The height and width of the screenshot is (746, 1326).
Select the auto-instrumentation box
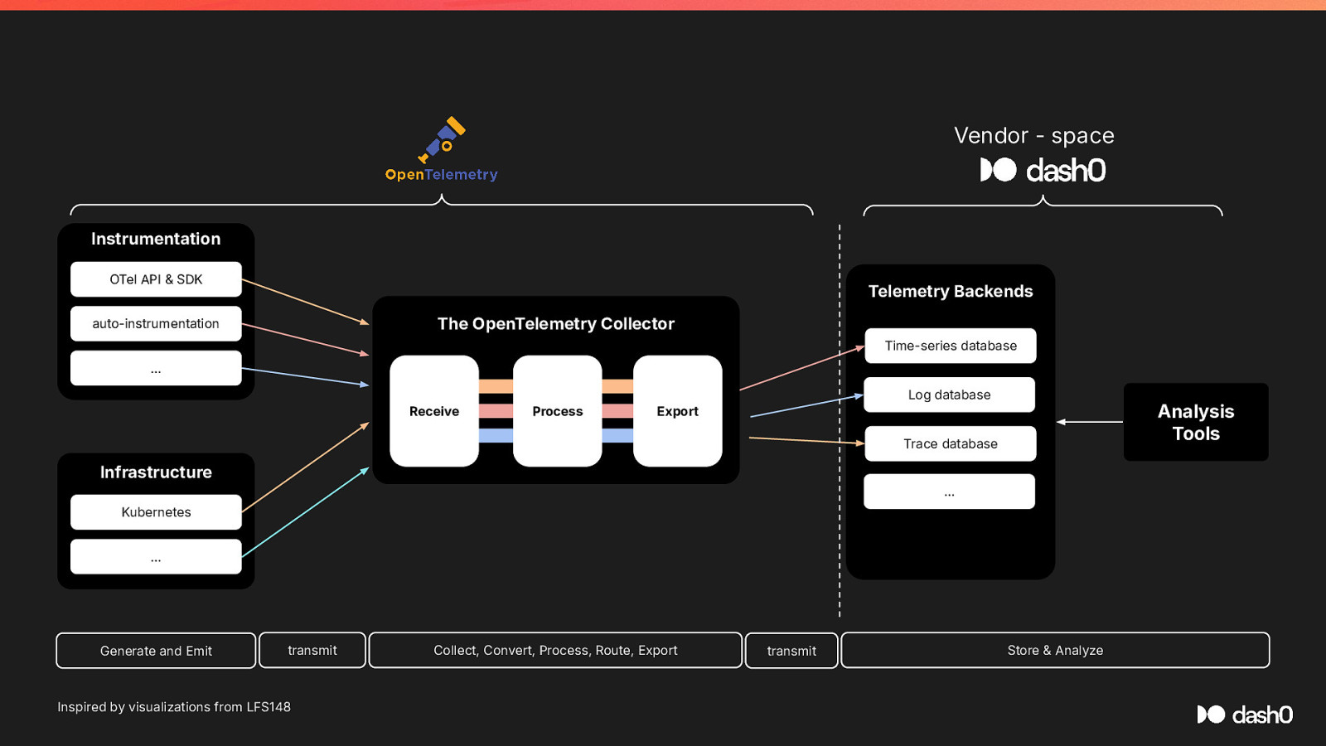pos(156,323)
